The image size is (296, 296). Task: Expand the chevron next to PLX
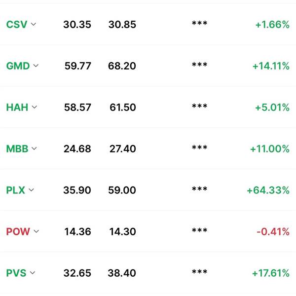click(31, 190)
